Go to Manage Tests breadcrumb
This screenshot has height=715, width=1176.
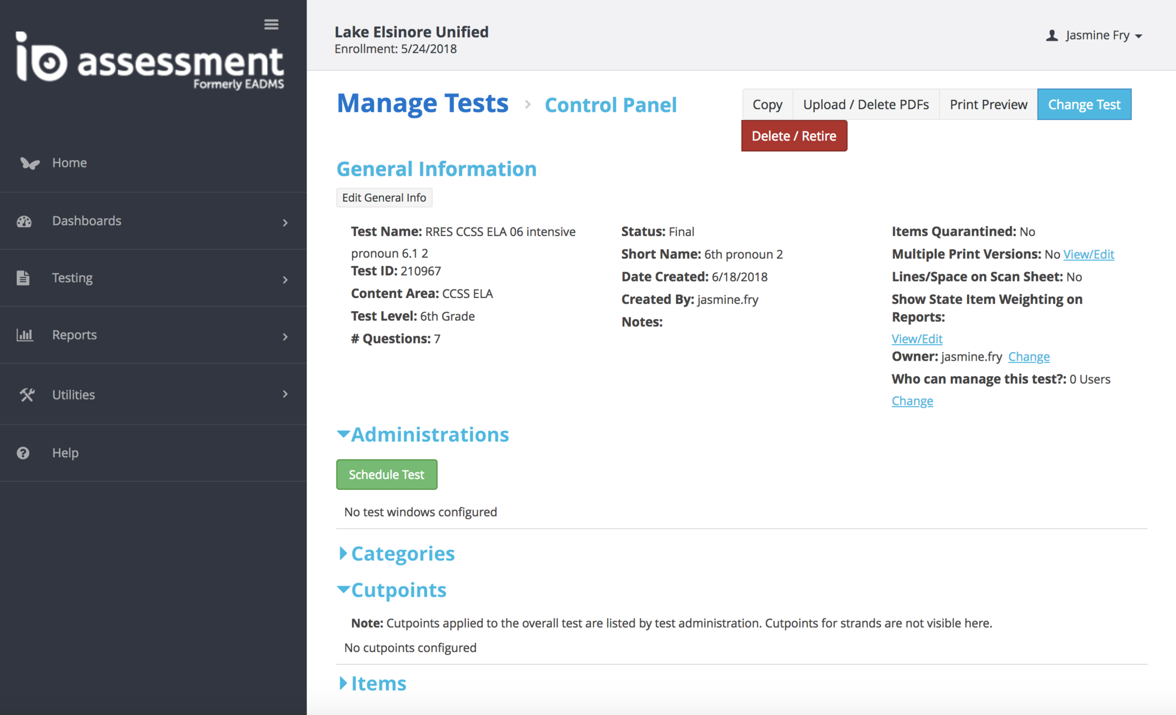(423, 103)
